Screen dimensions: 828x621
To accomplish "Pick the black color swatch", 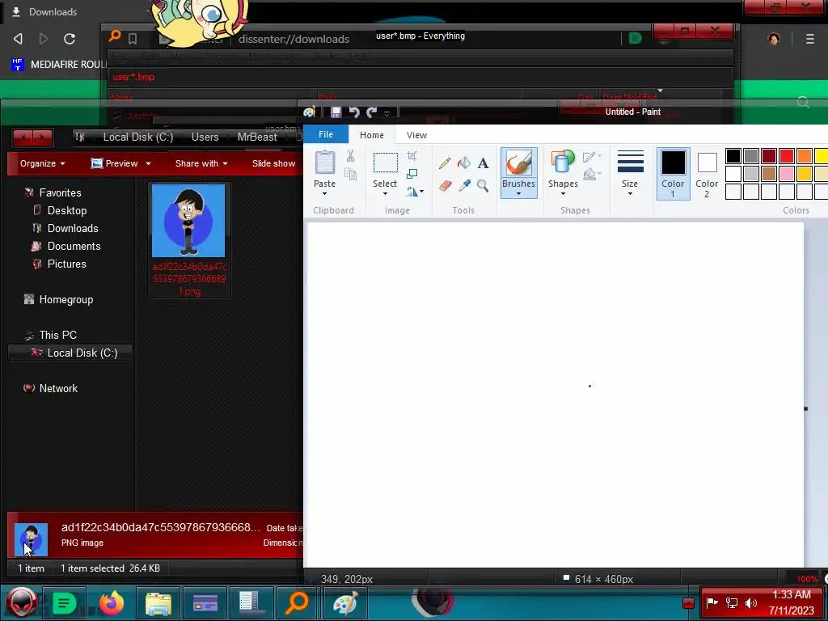I will click(x=733, y=156).
